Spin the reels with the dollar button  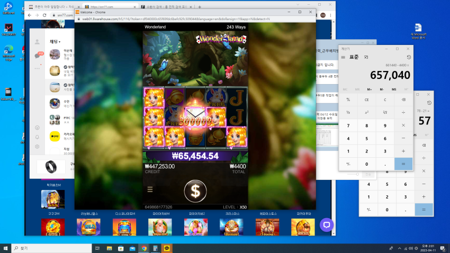coord(195,191)
